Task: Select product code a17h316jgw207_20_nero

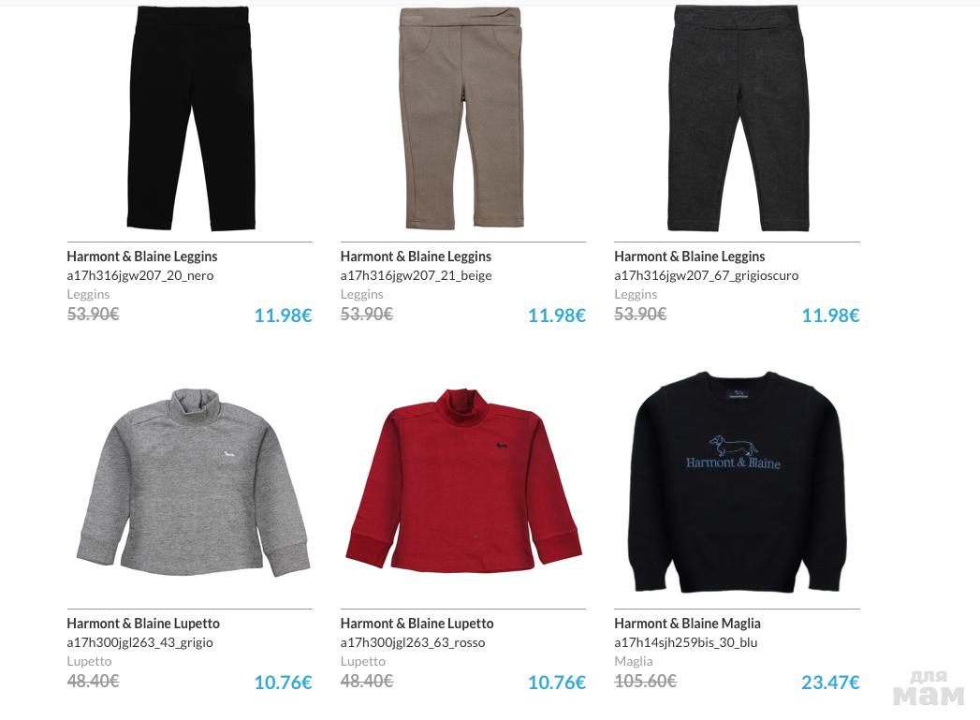Action: (x=140, y=275)
